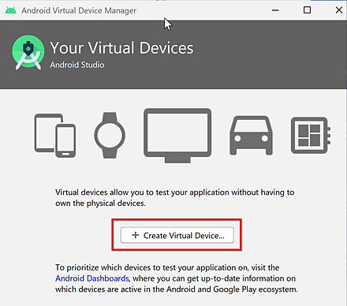Choose the TV screen device icon

point(177,136)
